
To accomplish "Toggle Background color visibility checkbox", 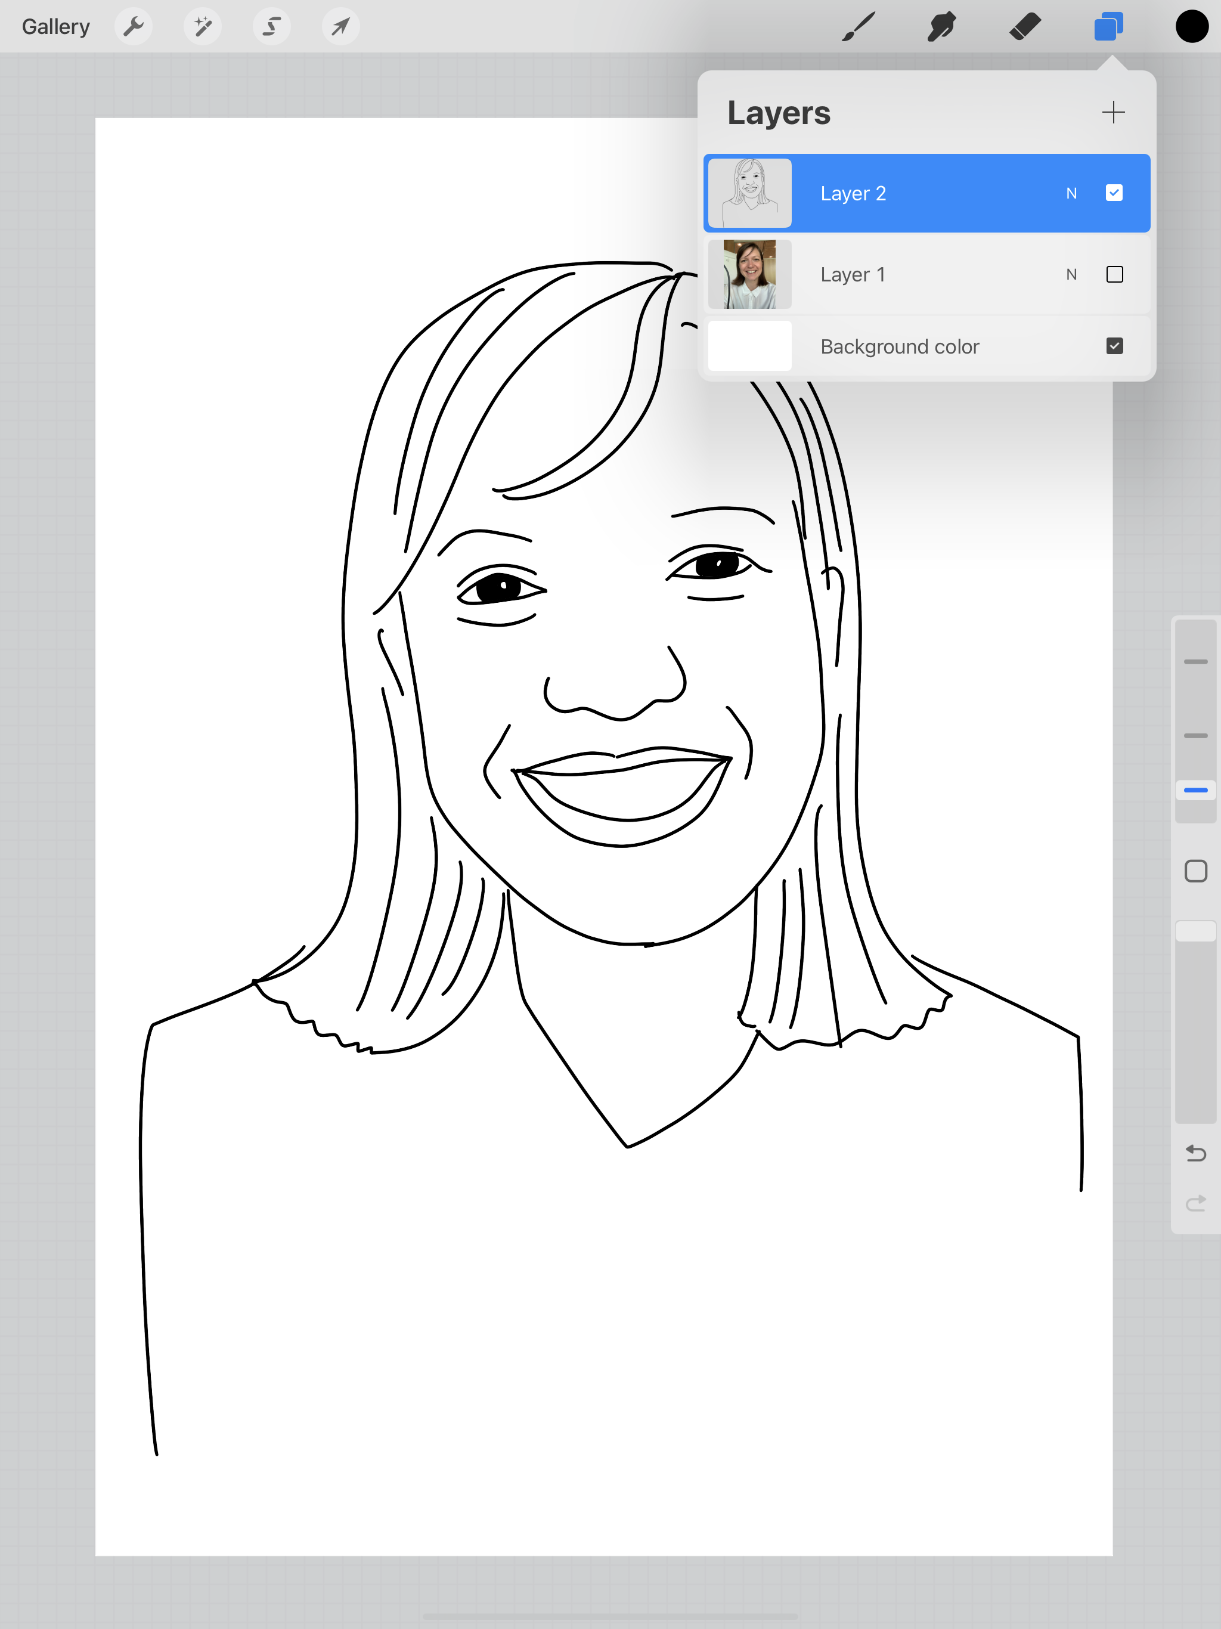I will pos(1114,346).
